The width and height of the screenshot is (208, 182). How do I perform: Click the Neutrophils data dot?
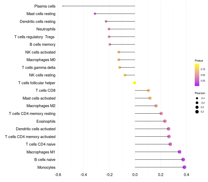click(x=109, y=29)
